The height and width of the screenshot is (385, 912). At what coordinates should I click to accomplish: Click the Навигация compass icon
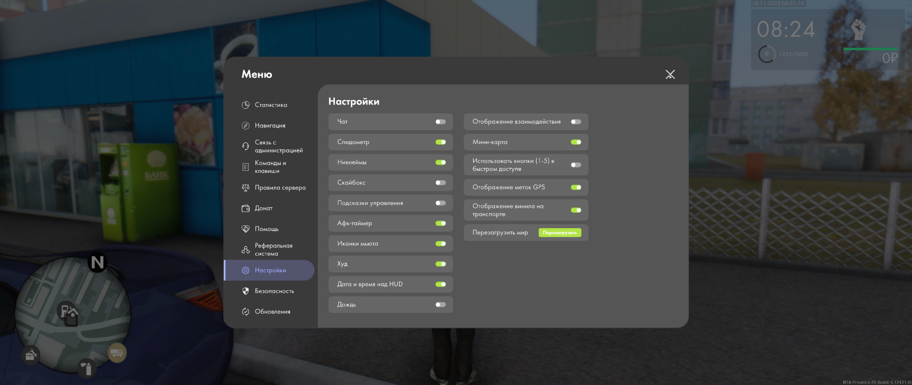coord(245,125)
